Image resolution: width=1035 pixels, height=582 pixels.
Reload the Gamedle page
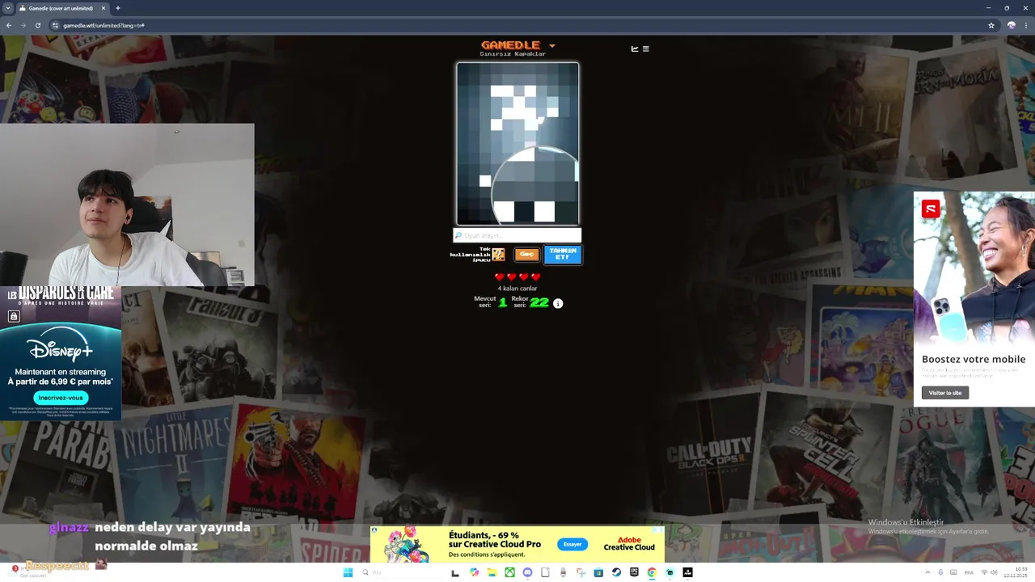(x=38, y=25)
